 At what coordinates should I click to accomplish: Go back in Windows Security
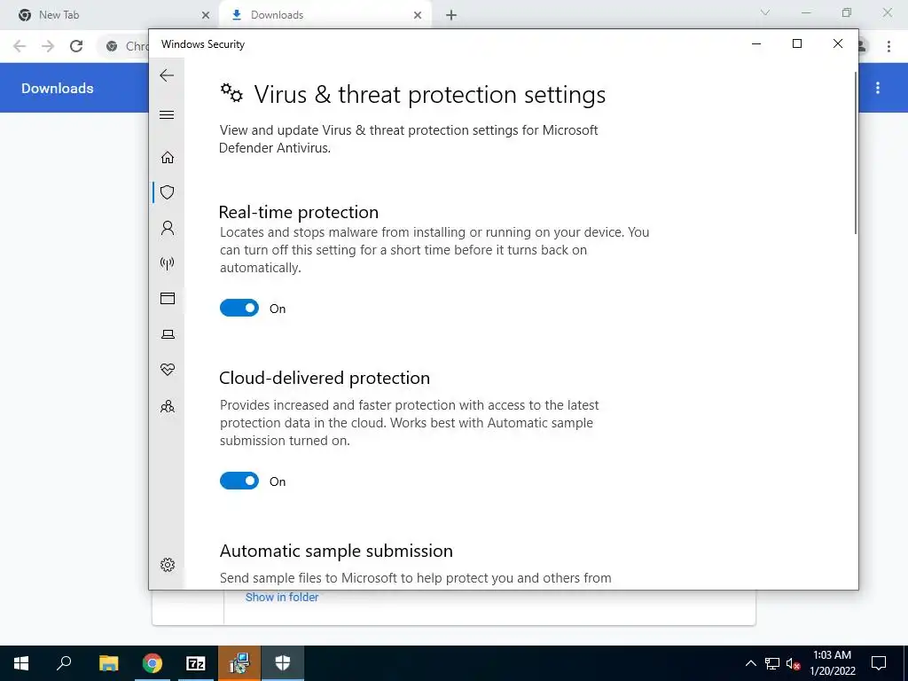coord(167,75)
